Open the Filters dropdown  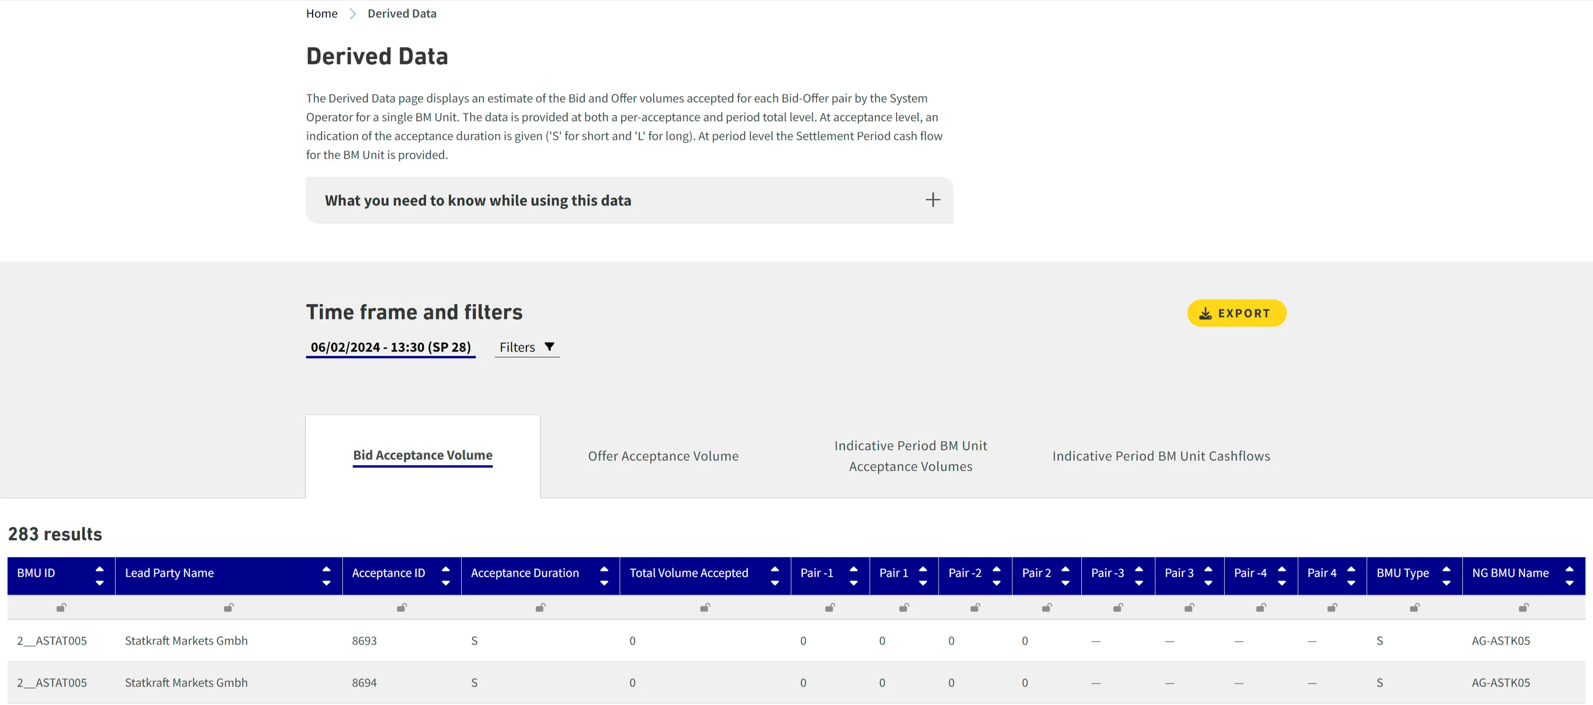coord(526,347)
